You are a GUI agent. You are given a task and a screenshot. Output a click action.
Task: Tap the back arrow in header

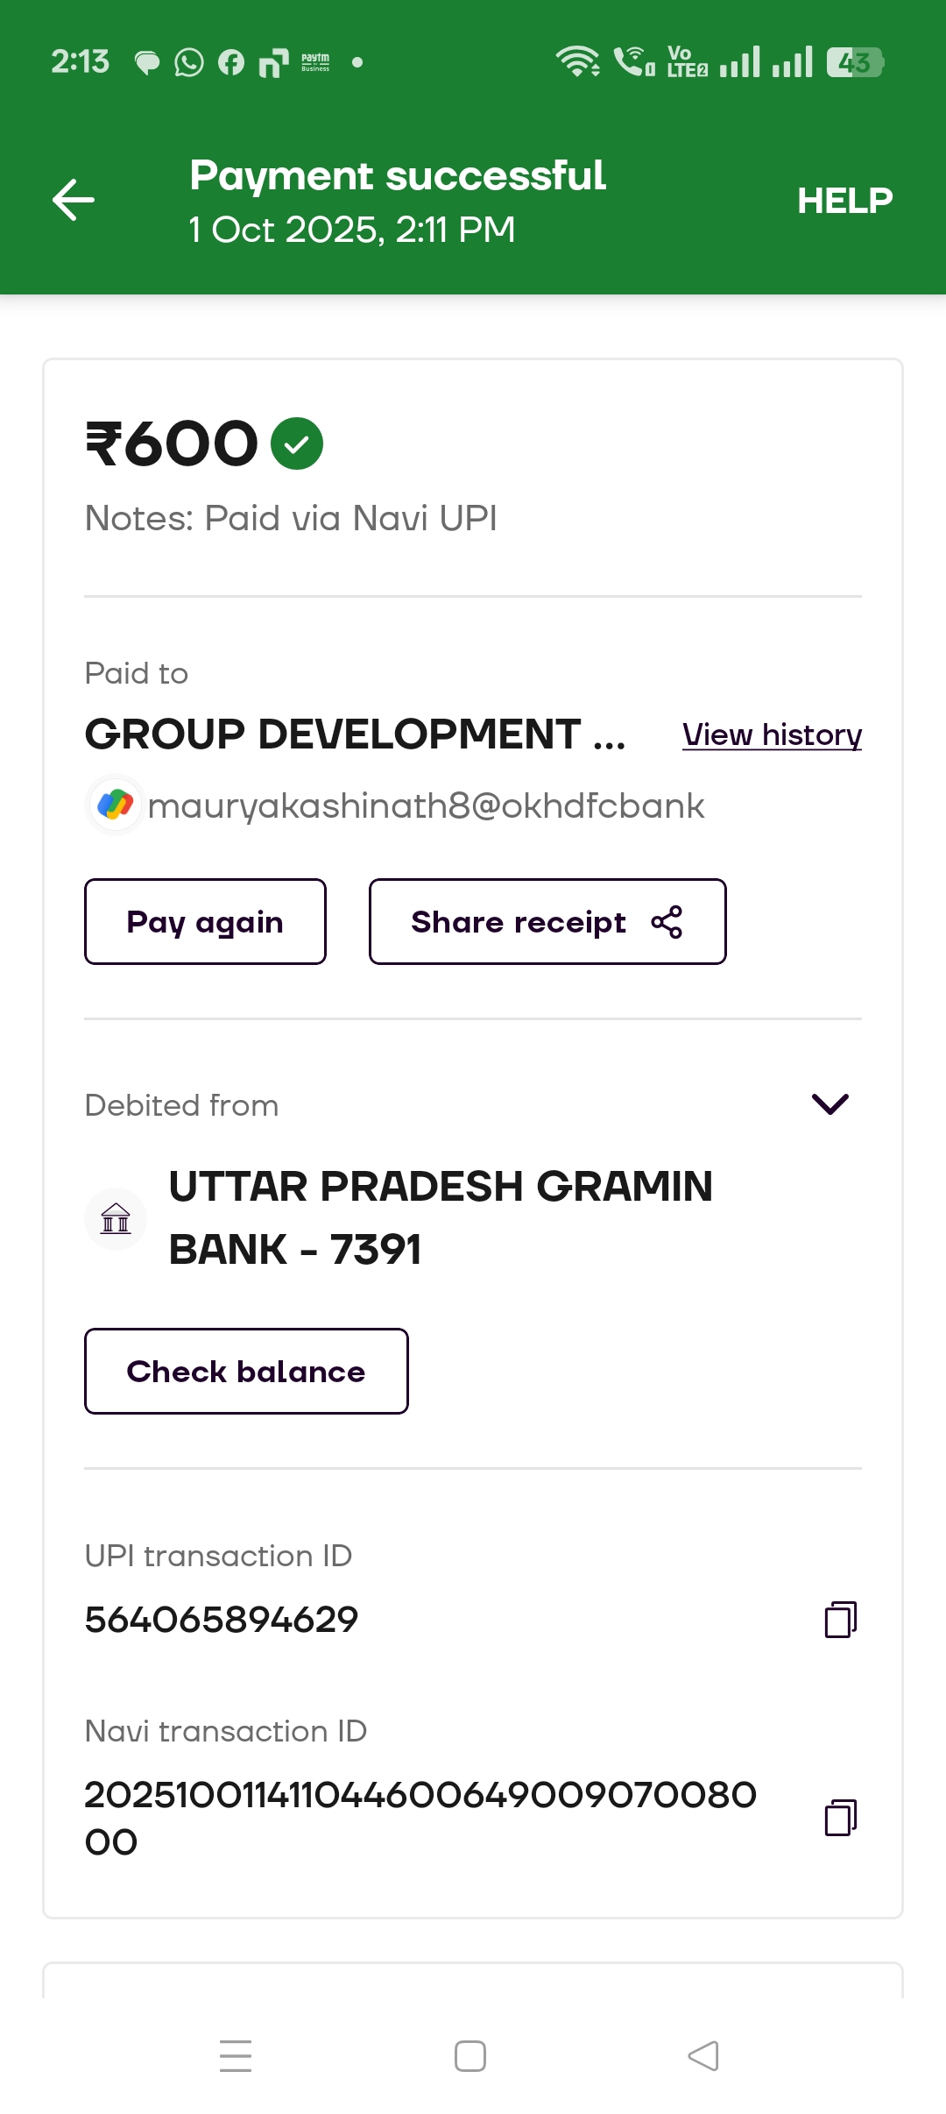(74, 200)
